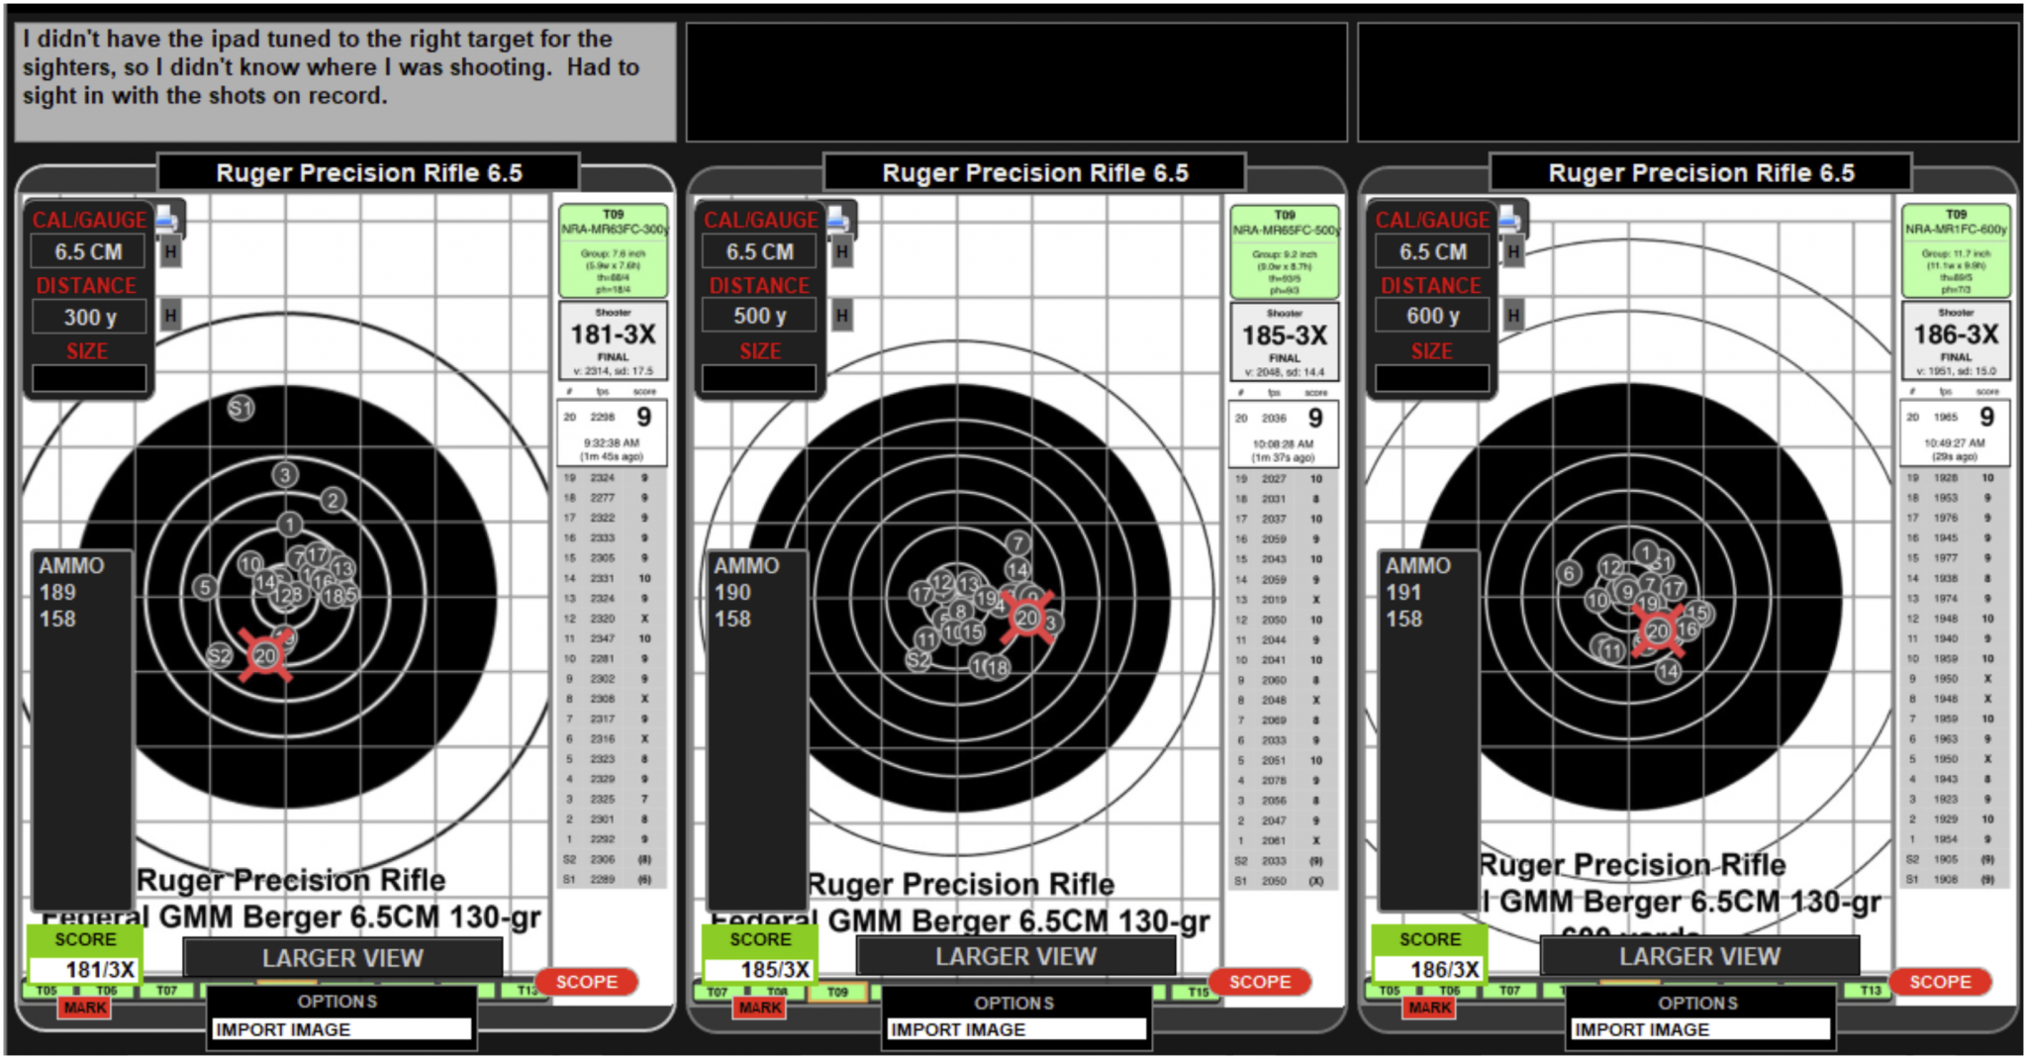Select shot marker 2 on 300 y target

coord(334,501)
